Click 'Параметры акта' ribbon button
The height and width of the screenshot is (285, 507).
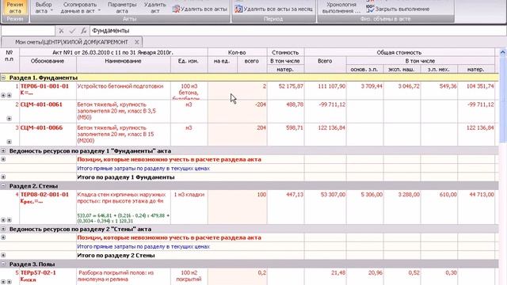point(122,8)
